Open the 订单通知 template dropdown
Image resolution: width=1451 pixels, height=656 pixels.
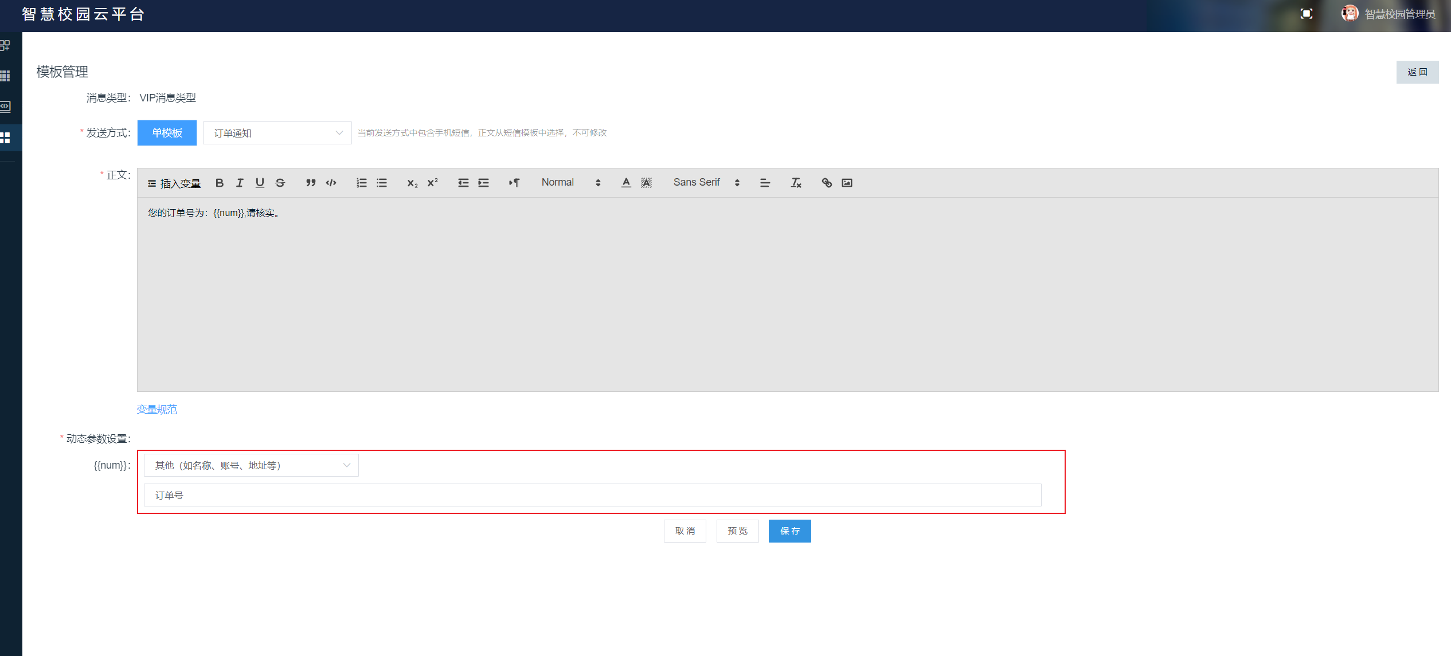(277, 133)
